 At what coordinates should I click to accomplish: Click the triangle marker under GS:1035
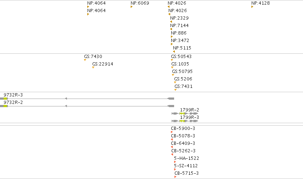pyautogui.click(x=172, y=68)
